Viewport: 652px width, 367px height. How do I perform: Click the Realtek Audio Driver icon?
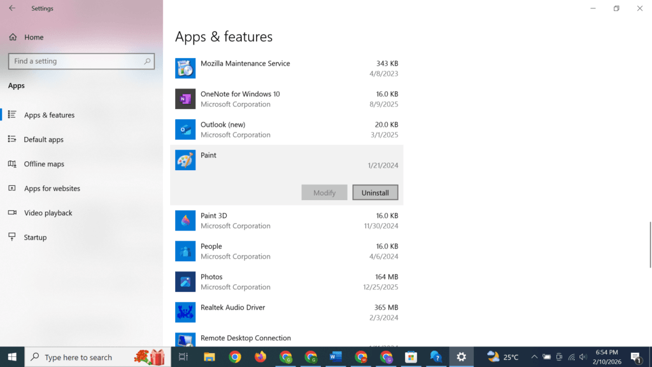pyautogui.click(x=185, y=312)
